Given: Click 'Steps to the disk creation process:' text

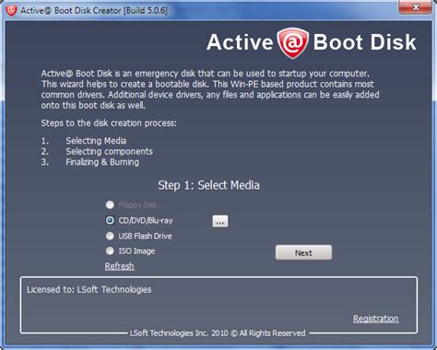Looking at the screenshot, I should point(109,123).
